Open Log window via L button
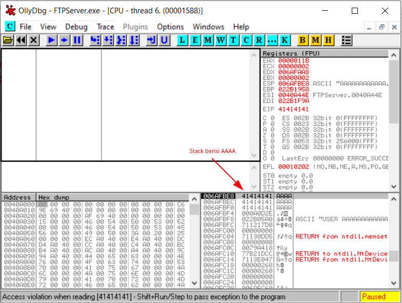 [x=183, y=40]
